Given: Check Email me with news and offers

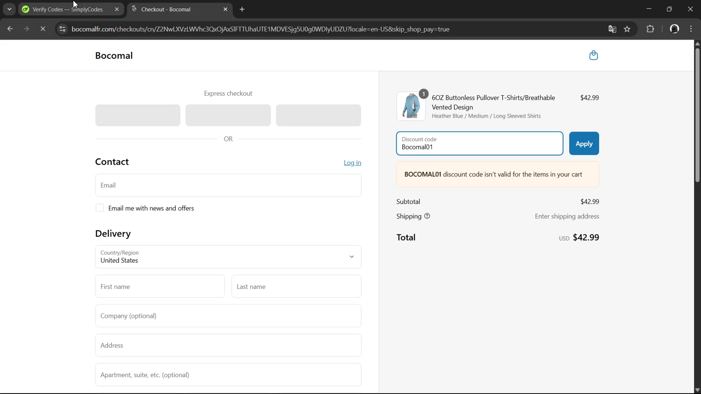Looking at the screenshot, I should coord(100,208).
